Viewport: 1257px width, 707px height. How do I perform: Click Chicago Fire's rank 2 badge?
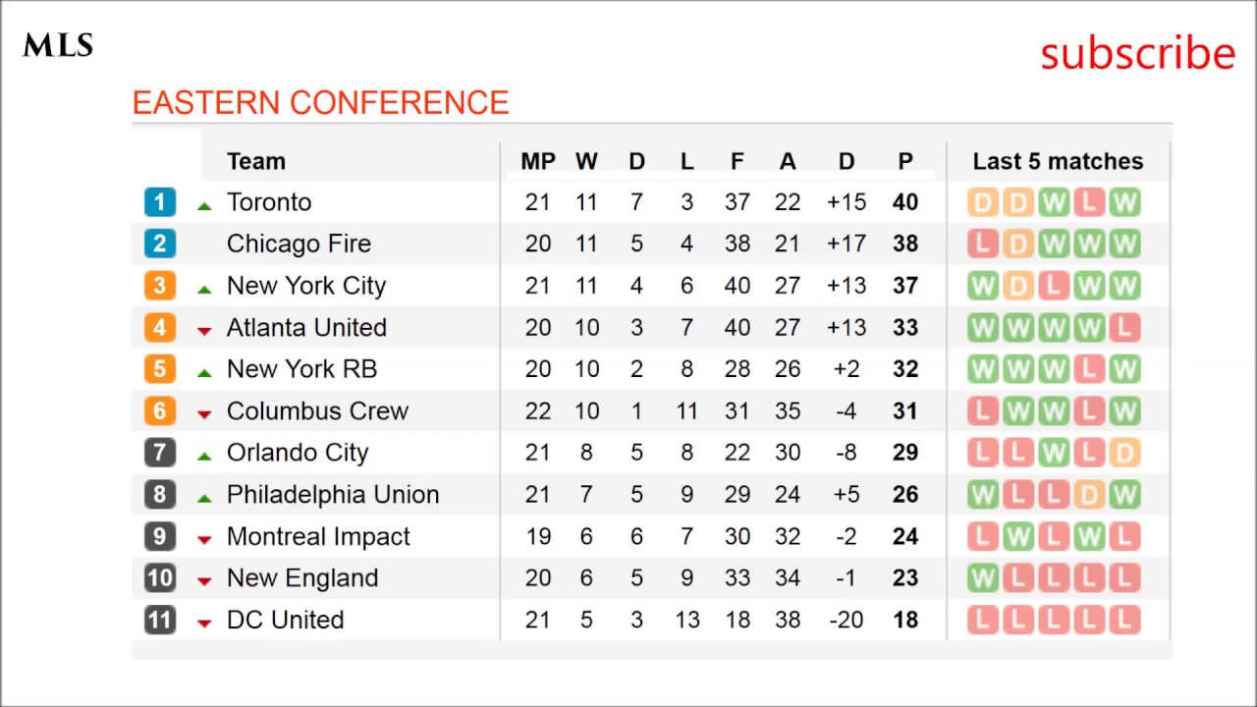point(159,244)
